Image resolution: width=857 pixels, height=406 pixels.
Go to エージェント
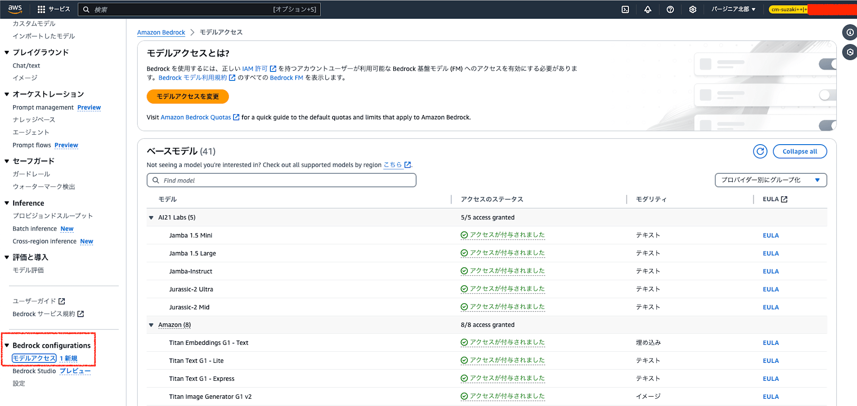click(31, 133)
